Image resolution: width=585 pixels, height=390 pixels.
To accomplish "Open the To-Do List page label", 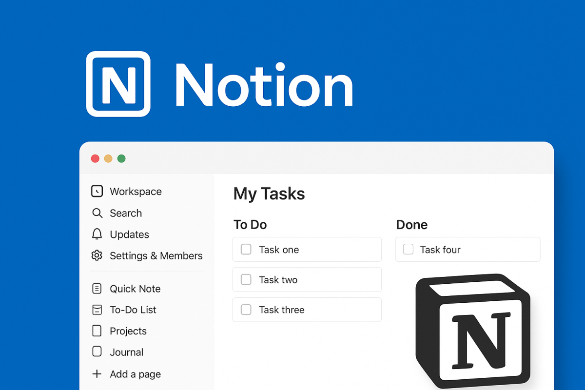I will 133,310.
